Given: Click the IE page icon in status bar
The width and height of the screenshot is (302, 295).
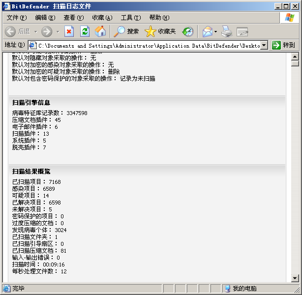Looking at the screenshot, I should (x=6, y=289).
